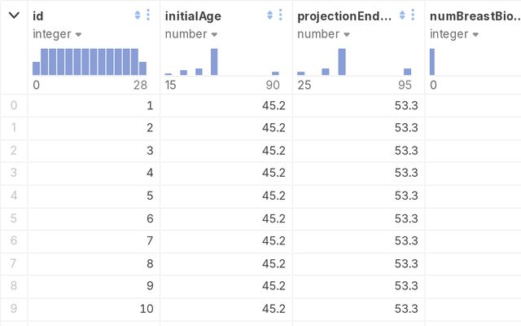Sort the id column
Image resolution: width=521 pixels, height=326 pixels.
click(x=138, y=15)
